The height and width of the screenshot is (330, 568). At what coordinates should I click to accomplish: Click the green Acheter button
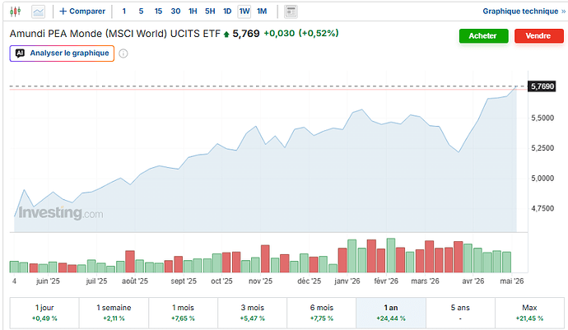pos(483,36)
